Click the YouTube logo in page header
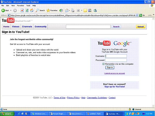The width and height of the screenshot is (155, 116). [8, 20]
